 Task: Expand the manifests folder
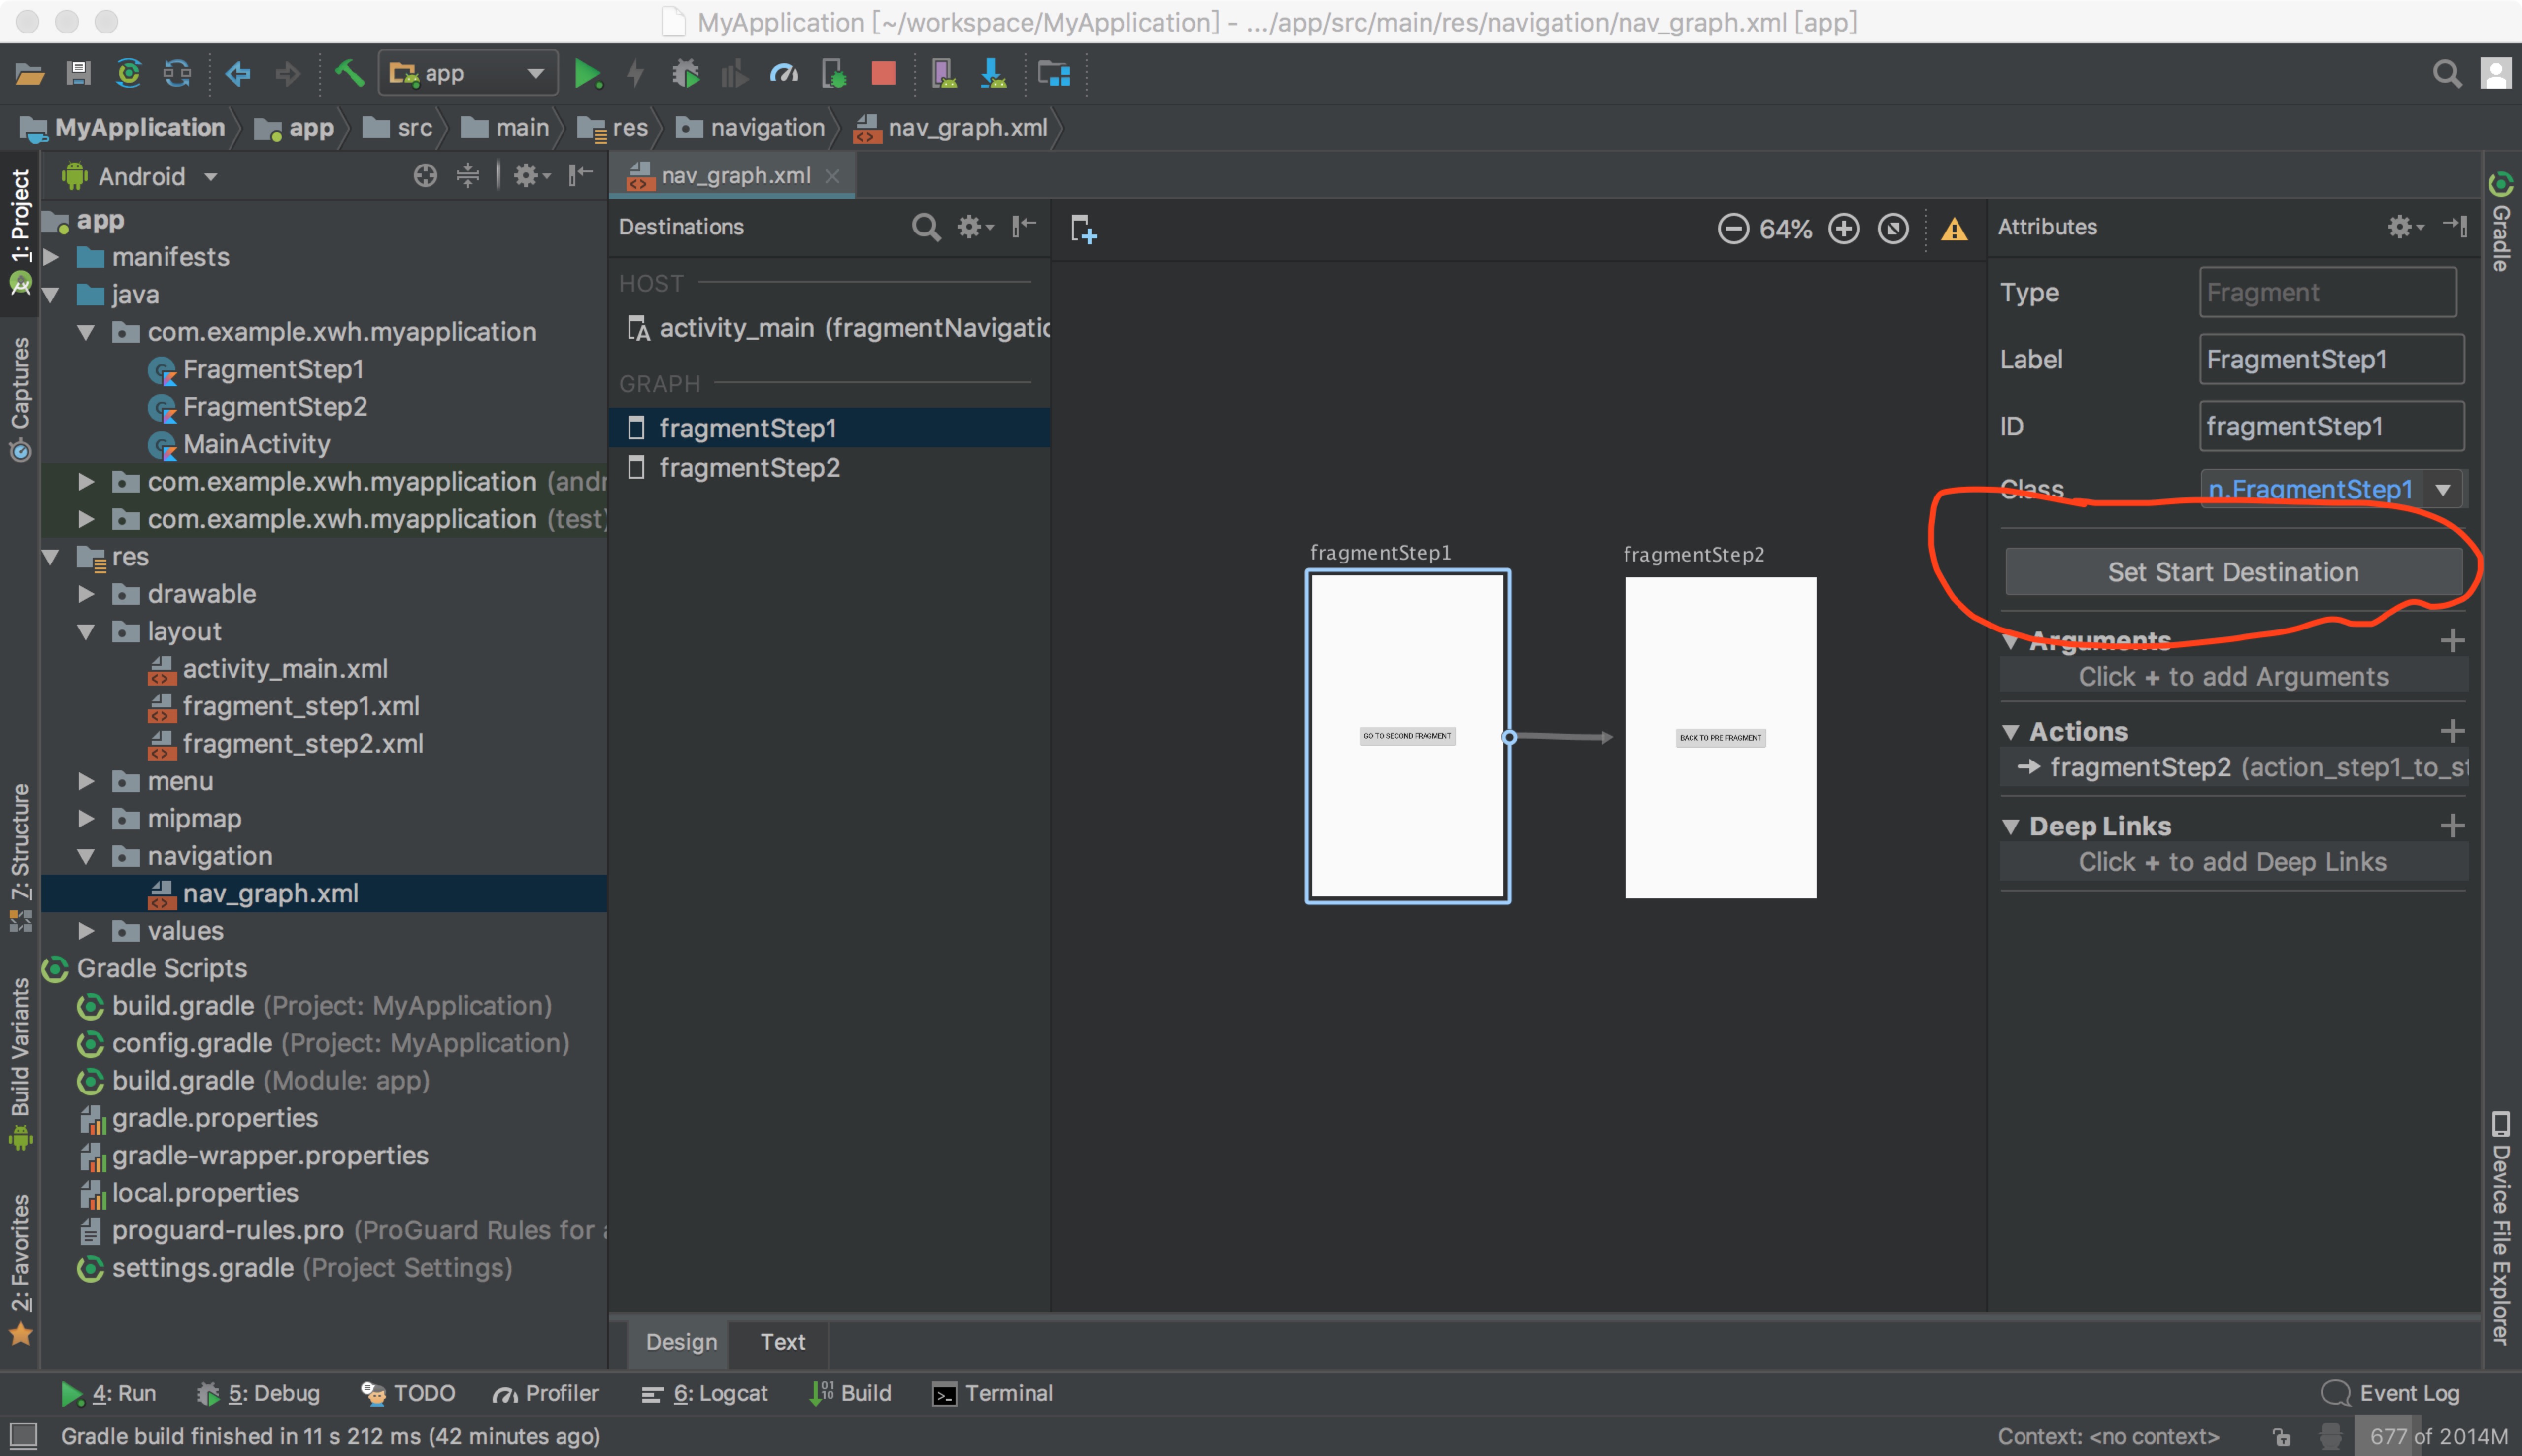(51, 257)
